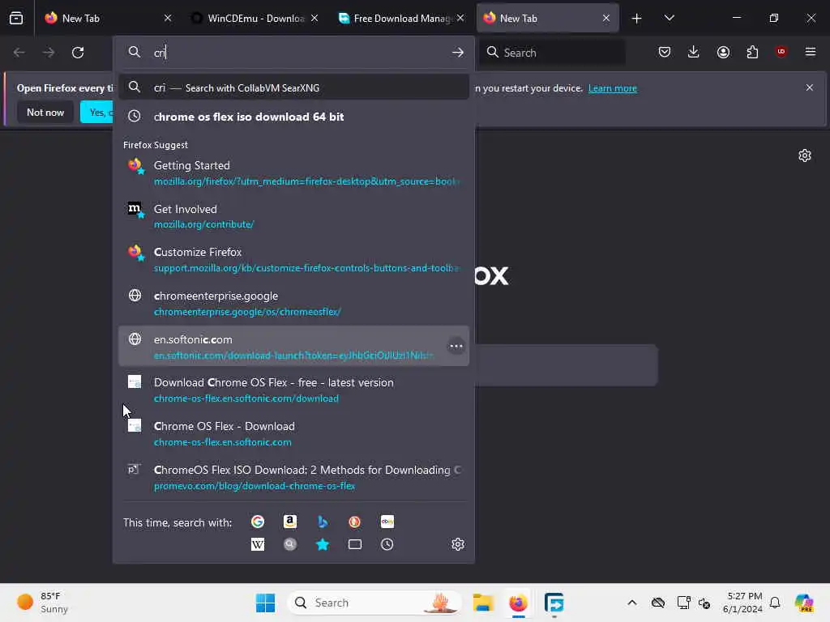Click the Windows taskbar Search box
This screenshot has height=622, width=830.
pos(374,603)
